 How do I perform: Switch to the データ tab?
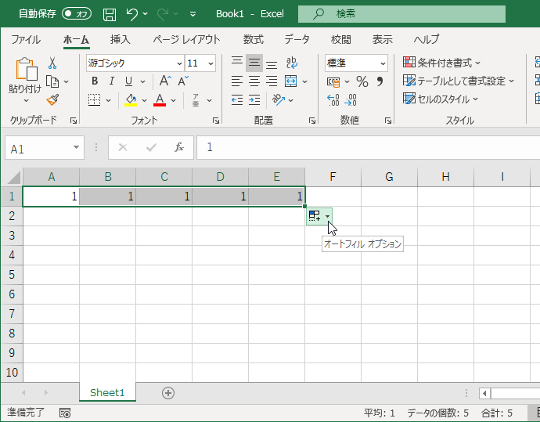pyautogui.click(x=297, y=39)
